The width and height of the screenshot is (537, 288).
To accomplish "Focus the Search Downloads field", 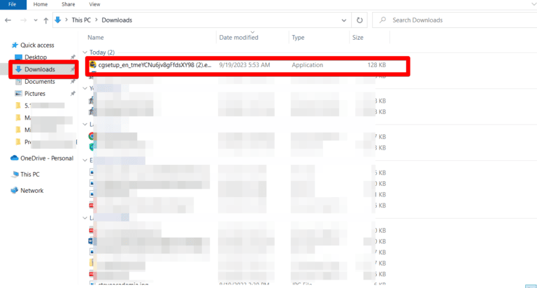I will (x=455, y=20).
